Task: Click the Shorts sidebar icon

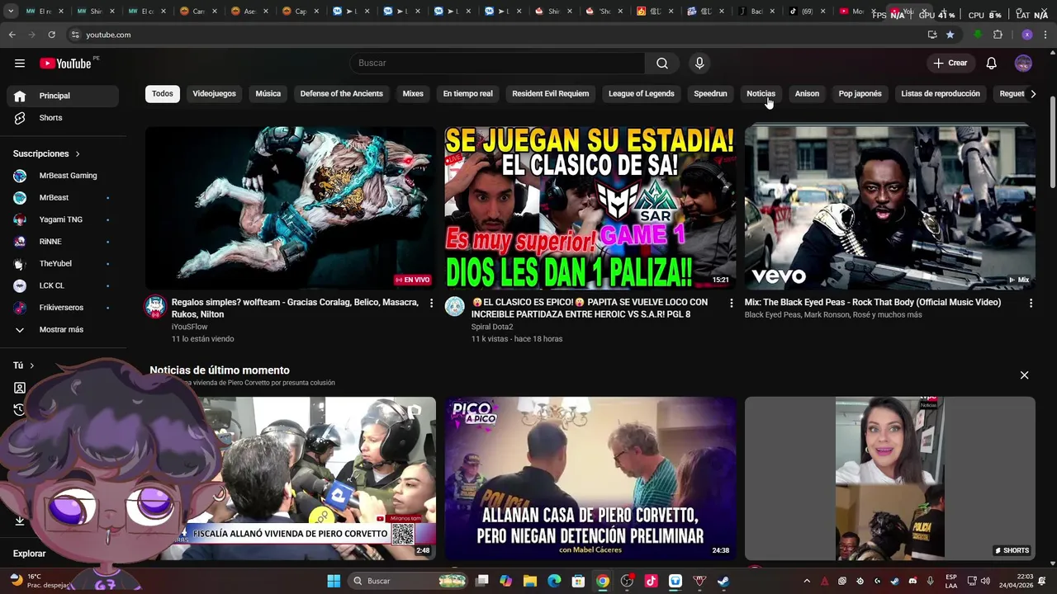Action: click(20, 118)
